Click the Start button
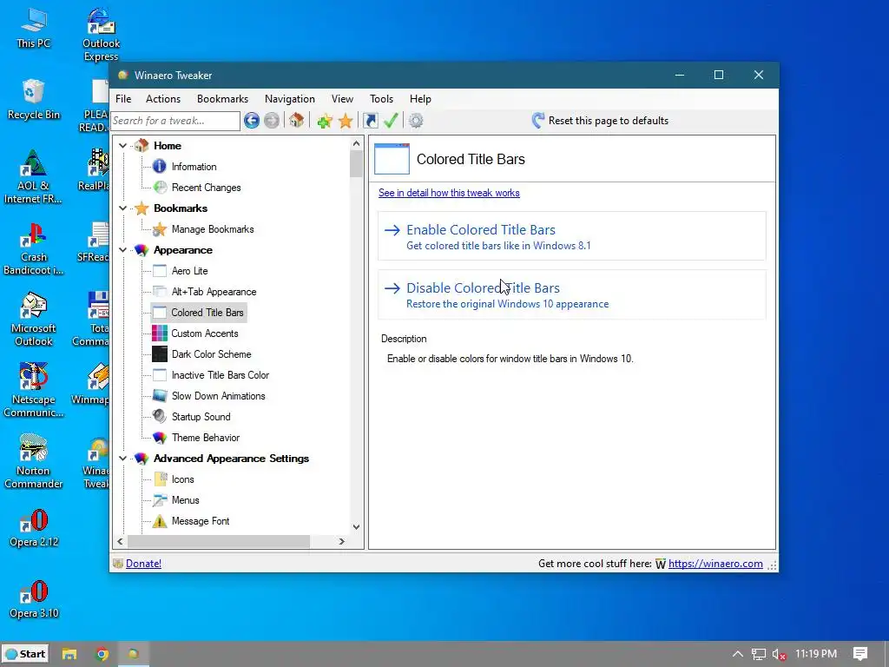 point(25,654)
